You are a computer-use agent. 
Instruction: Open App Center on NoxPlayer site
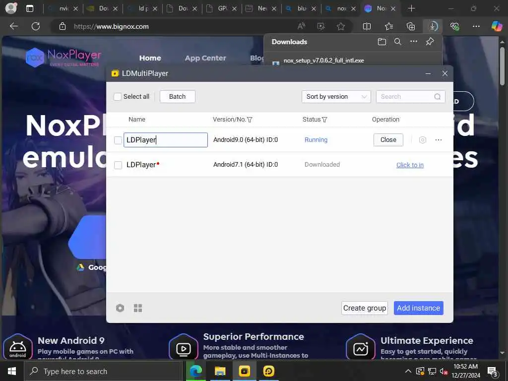tap(205, 58)
